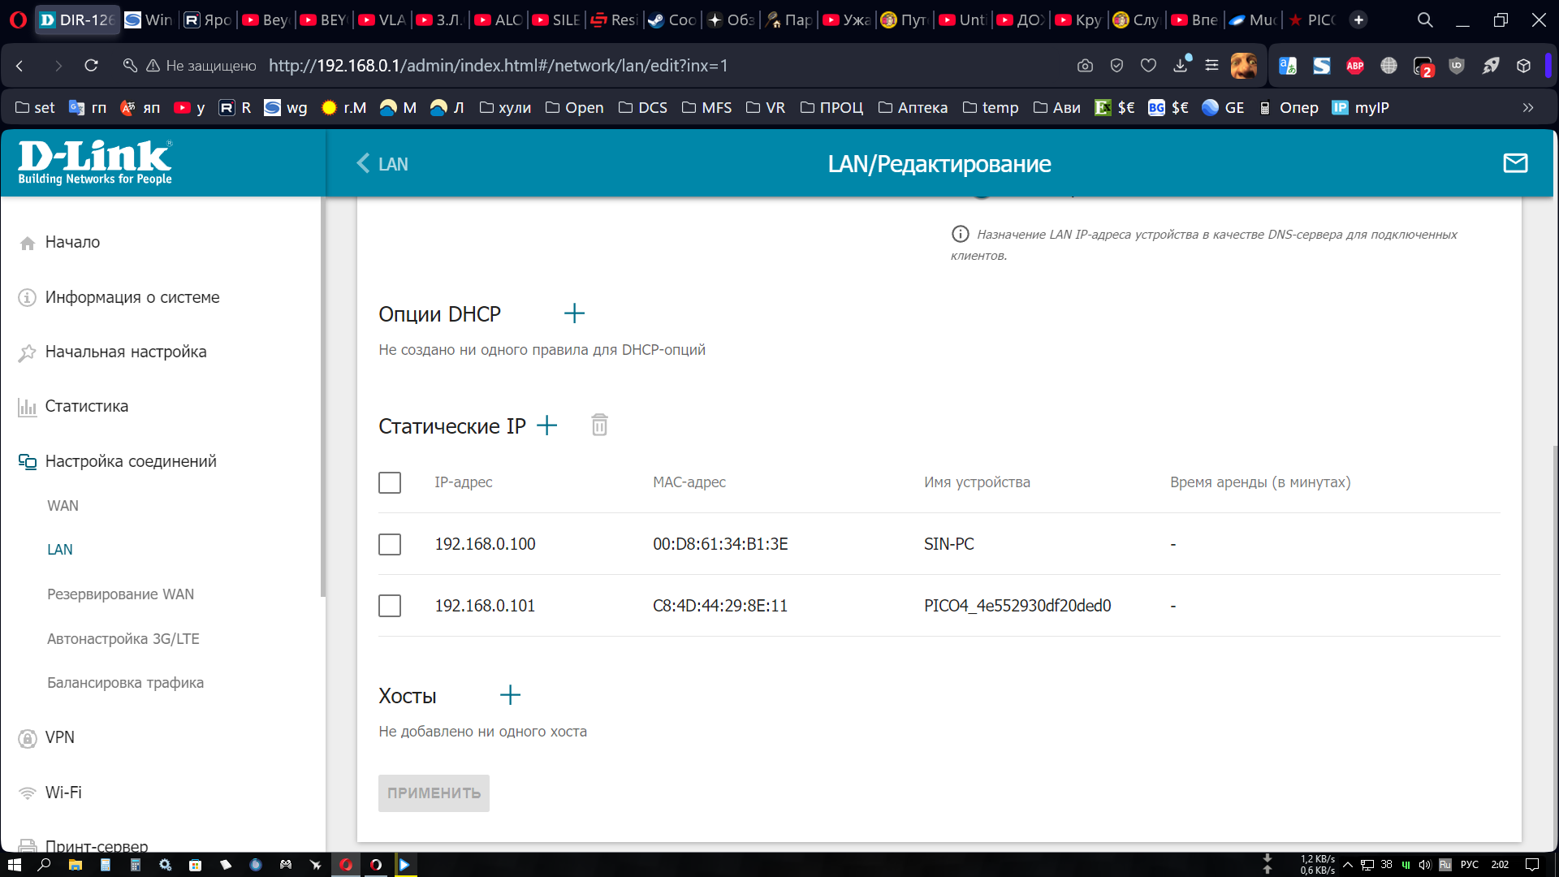Click the user profile avatar
Image resolution: width=1559 pixels, height=877 pixels.
[x=1243, y=66]
